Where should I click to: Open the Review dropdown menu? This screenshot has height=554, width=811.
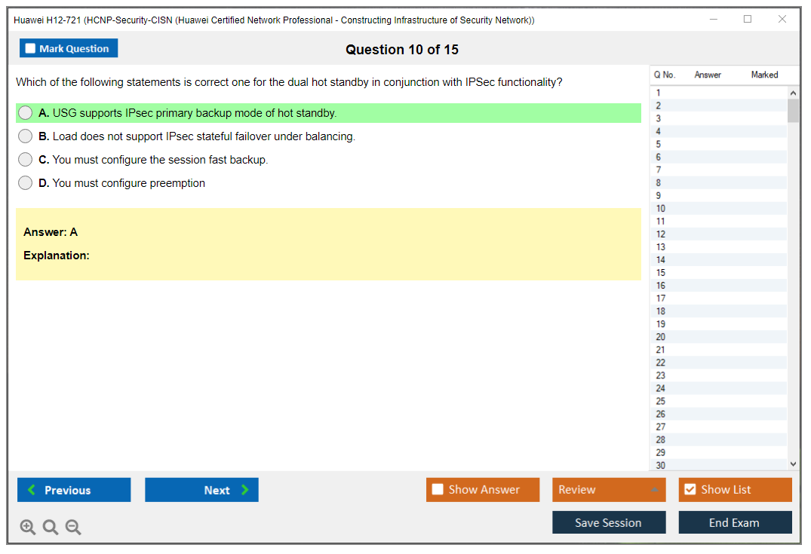[609, 490]
